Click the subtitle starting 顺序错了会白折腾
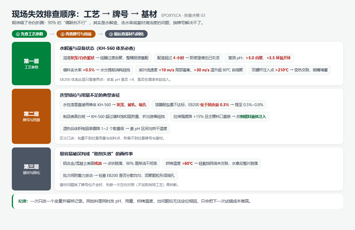This screenshot has height=230, width=355. pos(108,23)
